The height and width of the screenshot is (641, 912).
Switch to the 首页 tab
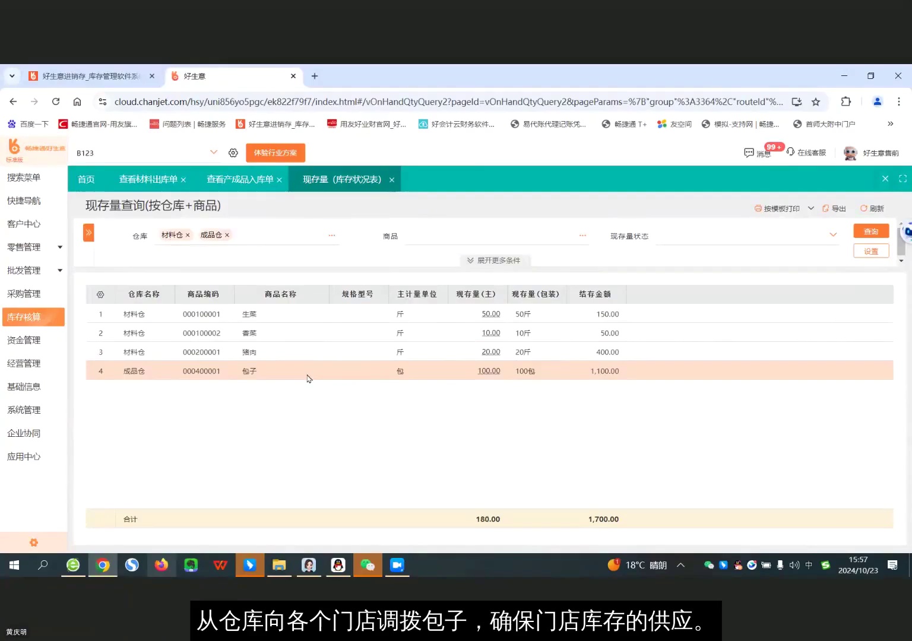[85, 179]
